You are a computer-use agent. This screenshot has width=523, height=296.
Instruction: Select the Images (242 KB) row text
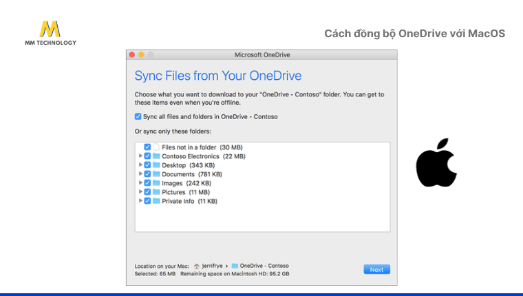click(186, 183)
